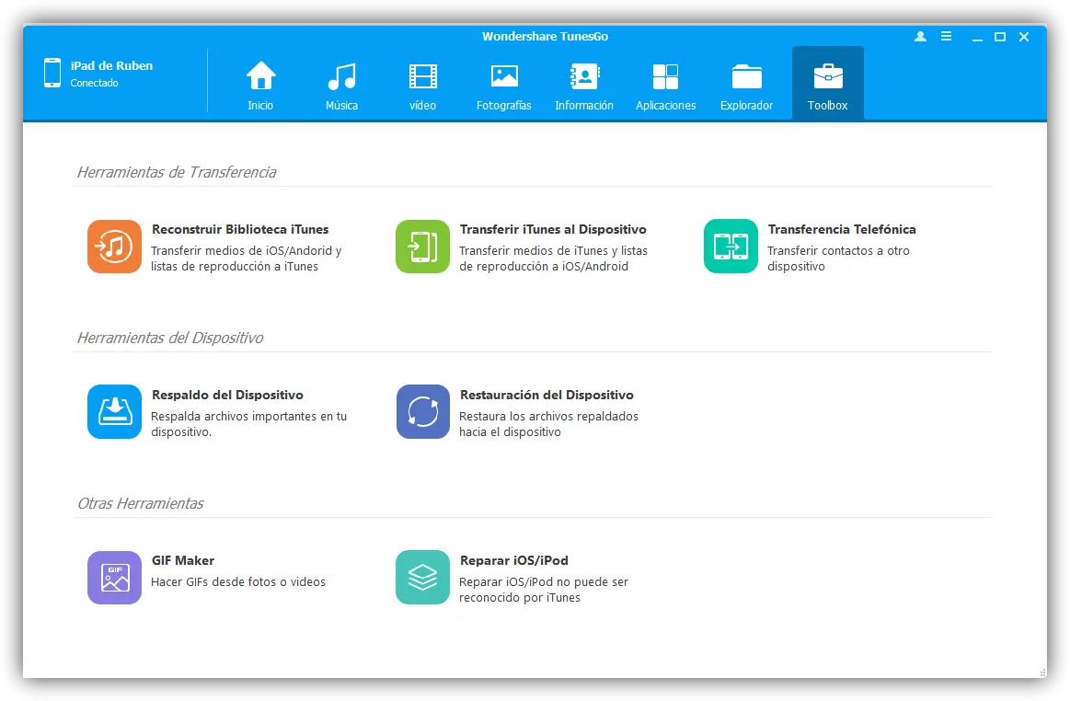Click 'Hacer GIFs desde fotos o videos' description

pos(238,581)
